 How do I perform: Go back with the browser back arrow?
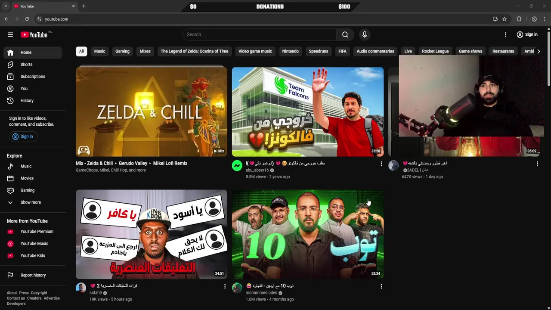click(x=6, y=19)
